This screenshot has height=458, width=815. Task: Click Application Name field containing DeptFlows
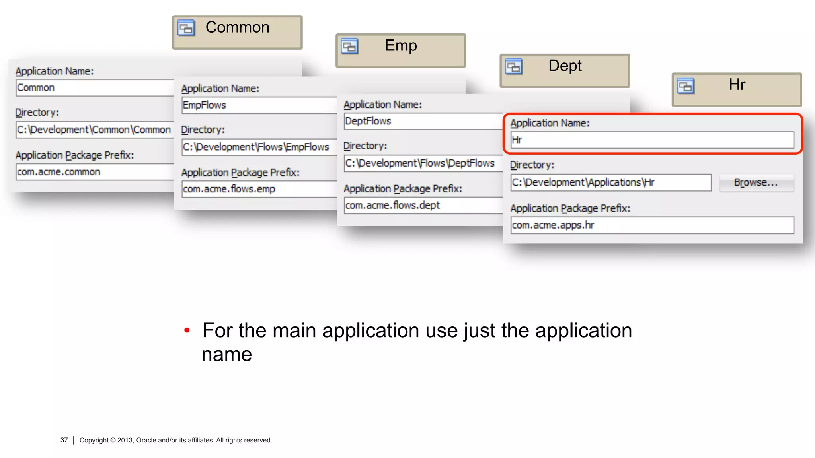coord(423,121)
